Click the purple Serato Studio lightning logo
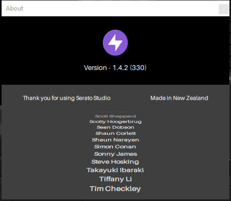231x201 pixels. click(115, 43)
